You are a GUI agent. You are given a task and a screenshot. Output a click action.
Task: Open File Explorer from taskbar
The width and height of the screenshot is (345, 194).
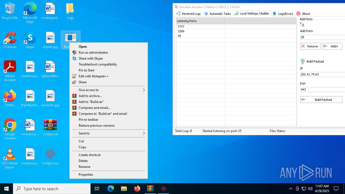point(124,189)
